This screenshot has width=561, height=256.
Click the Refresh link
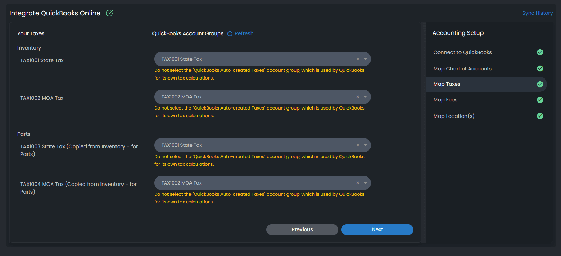244,33
